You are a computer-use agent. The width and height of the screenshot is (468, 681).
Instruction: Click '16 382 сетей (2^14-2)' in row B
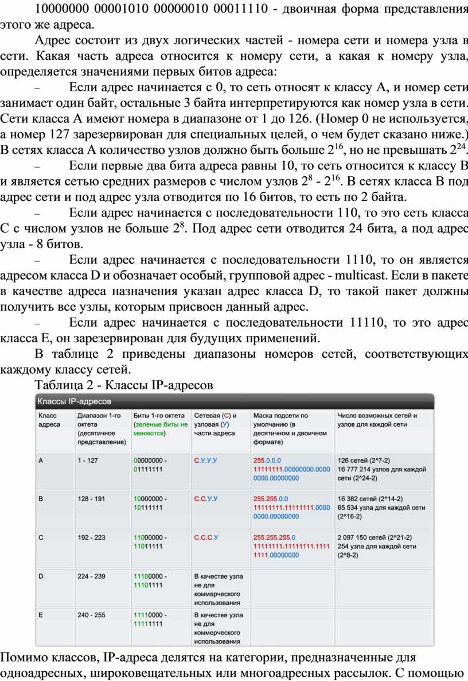370,499
